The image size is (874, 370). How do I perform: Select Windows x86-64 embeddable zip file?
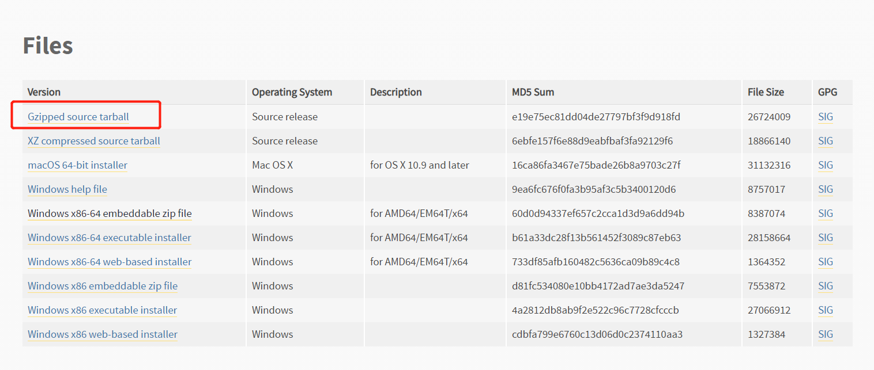point(110,213)
